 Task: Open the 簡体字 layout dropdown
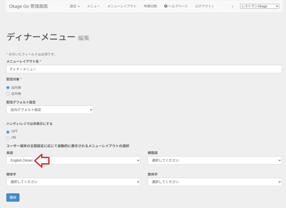(73, 182)
